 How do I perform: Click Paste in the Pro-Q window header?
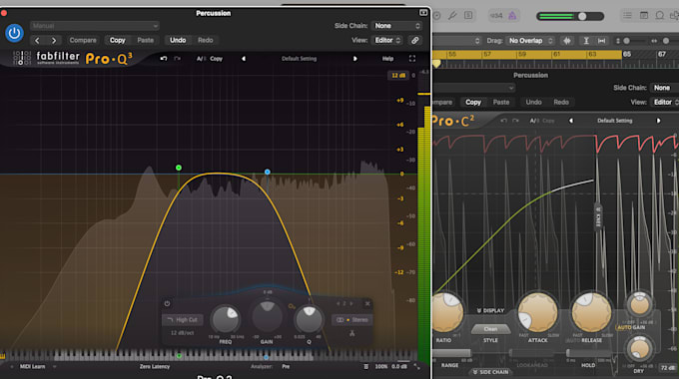point(146,40)
